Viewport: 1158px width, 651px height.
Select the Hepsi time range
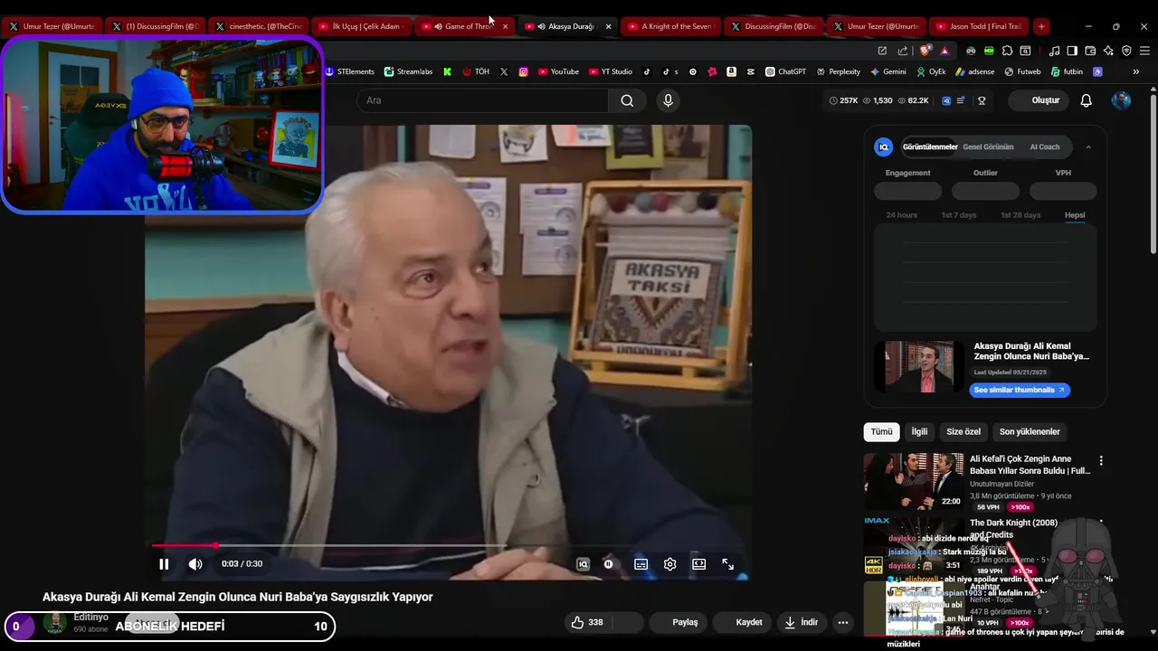pos(1075,215)
